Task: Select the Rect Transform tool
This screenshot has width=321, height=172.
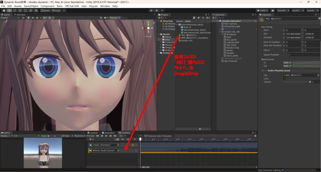Action: [25, 10]
